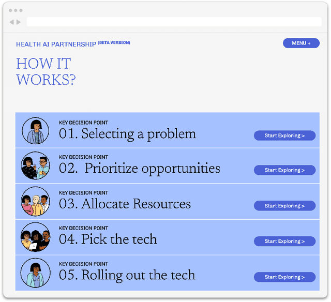Select '05. Rolling out the tech' heading

click(x=127, y=275)
